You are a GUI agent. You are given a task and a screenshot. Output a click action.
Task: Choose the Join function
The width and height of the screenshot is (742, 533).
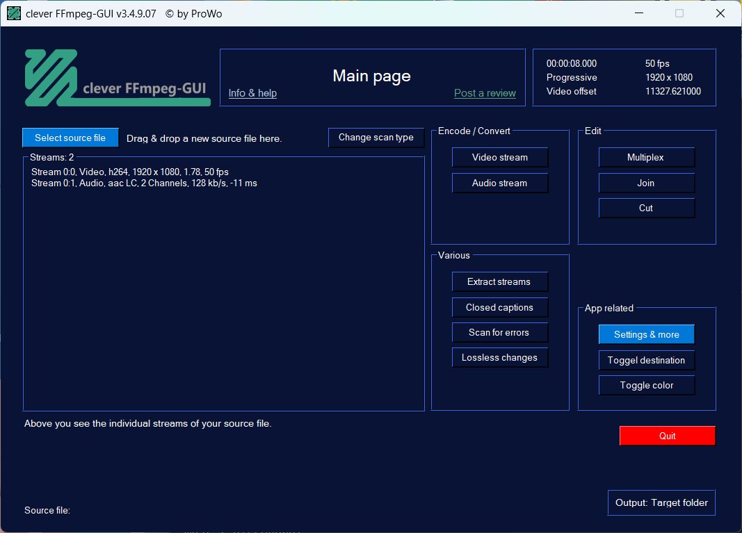click(647, 183)
